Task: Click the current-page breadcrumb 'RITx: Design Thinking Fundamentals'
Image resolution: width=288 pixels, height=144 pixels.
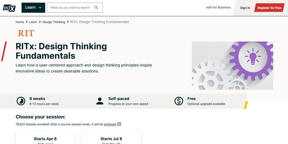Action: click(x=100, y=22)
